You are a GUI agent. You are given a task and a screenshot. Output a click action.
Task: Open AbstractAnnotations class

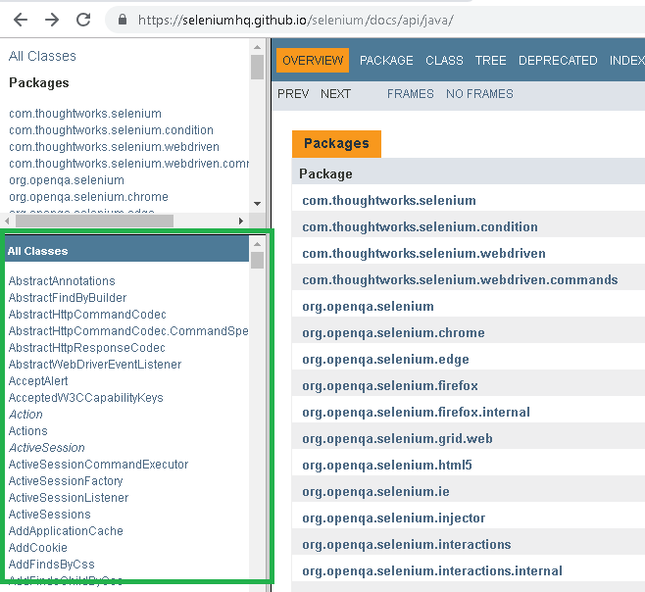[x=62, y=281]
